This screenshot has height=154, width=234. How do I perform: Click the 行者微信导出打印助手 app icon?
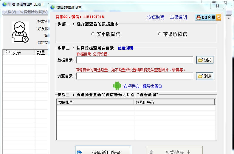(x=5, y=4)
